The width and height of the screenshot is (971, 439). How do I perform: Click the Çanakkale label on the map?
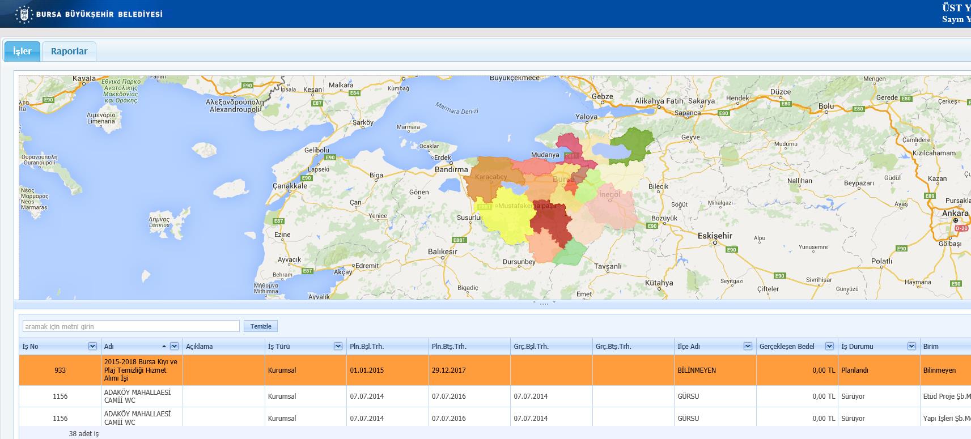(290, 186)
